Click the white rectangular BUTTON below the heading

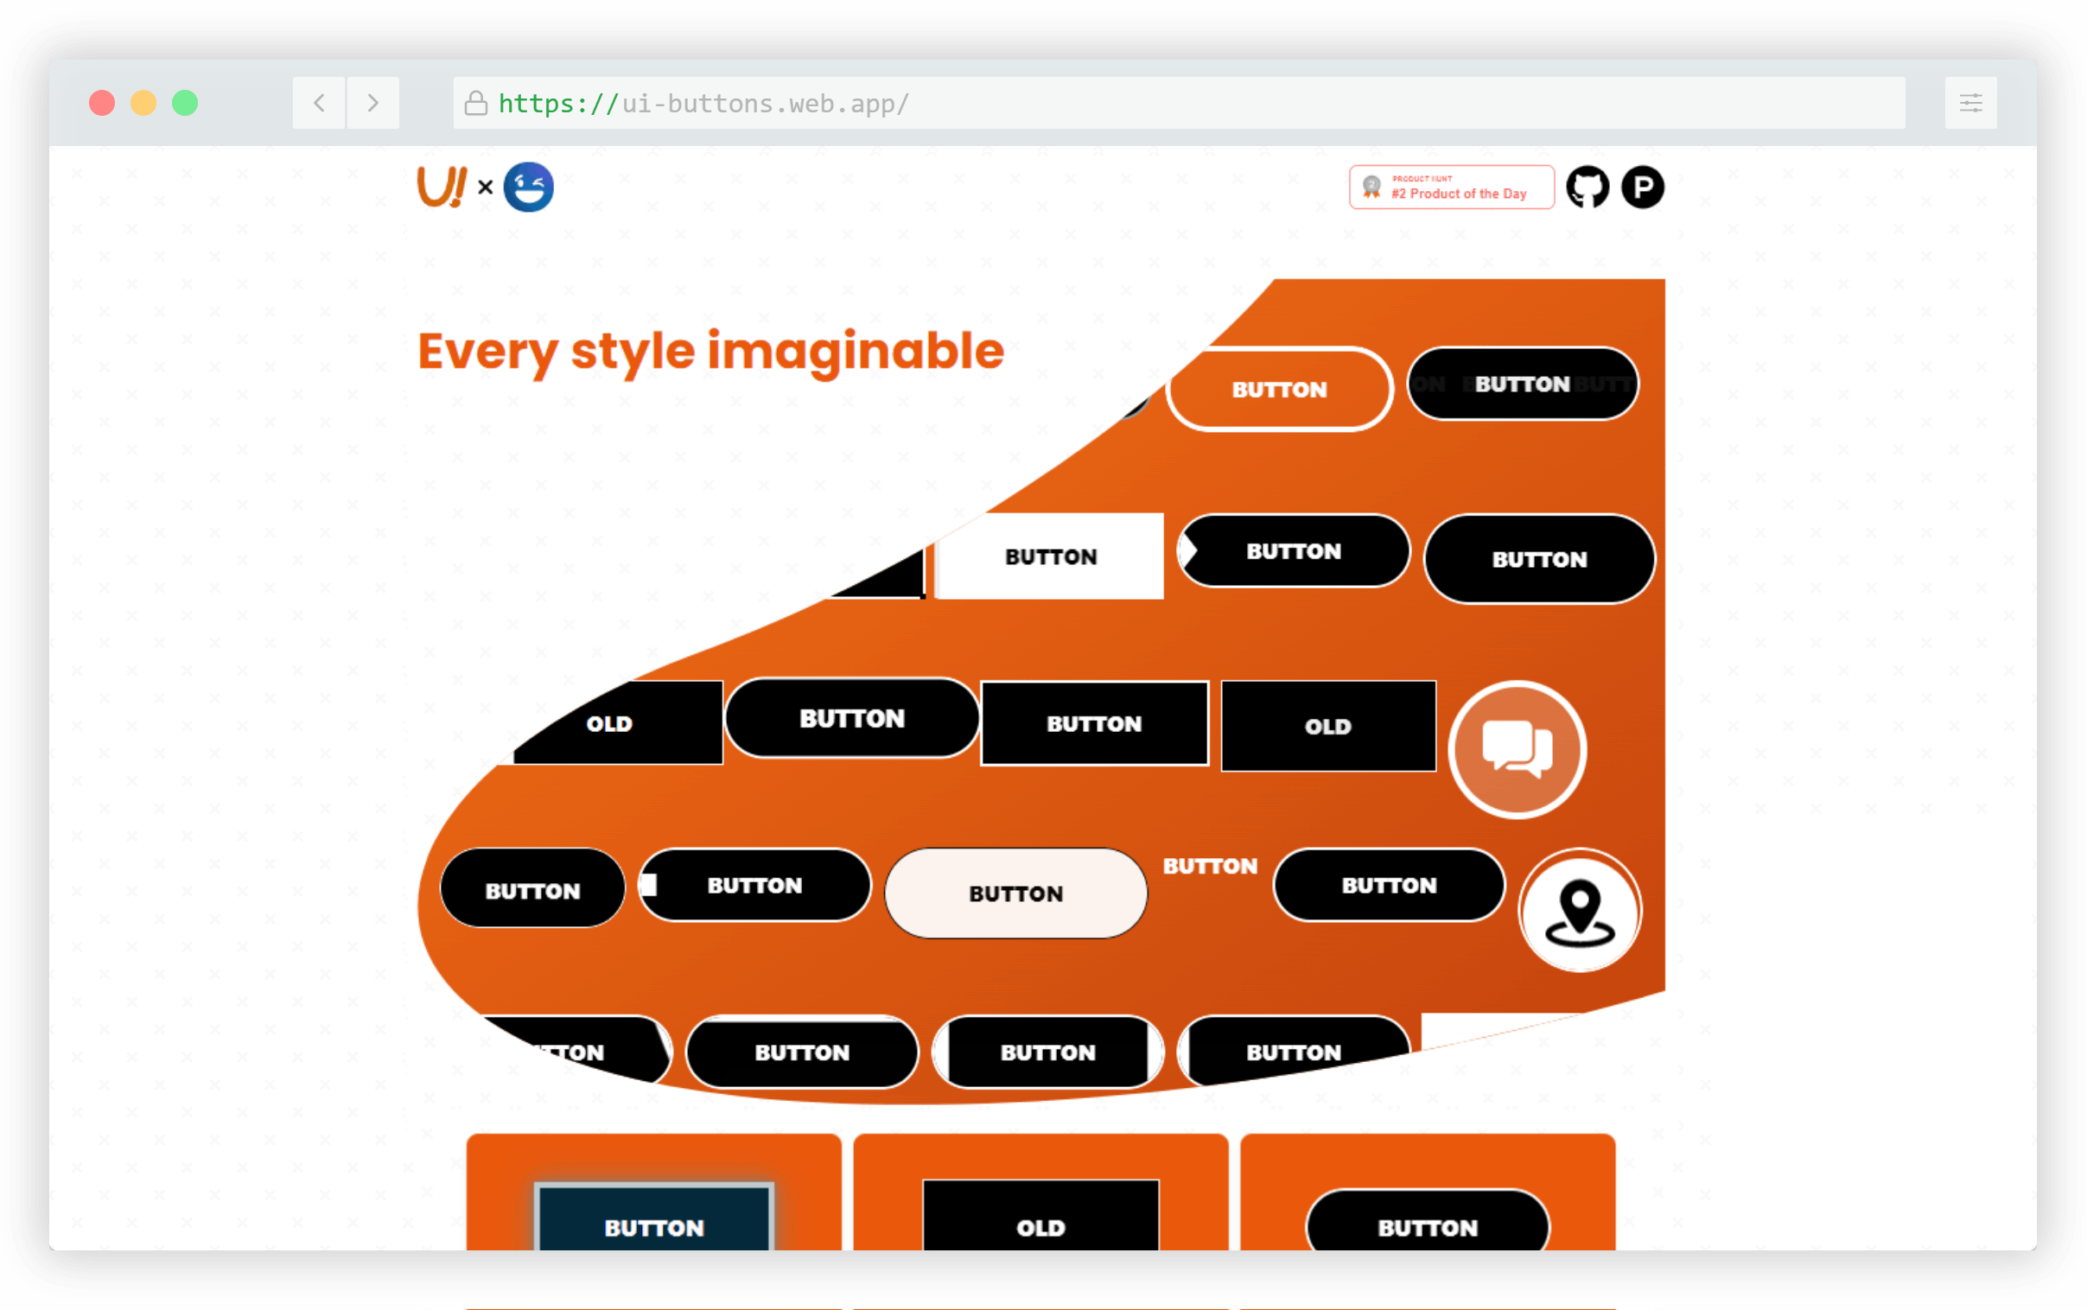[x=1050, y=556]
